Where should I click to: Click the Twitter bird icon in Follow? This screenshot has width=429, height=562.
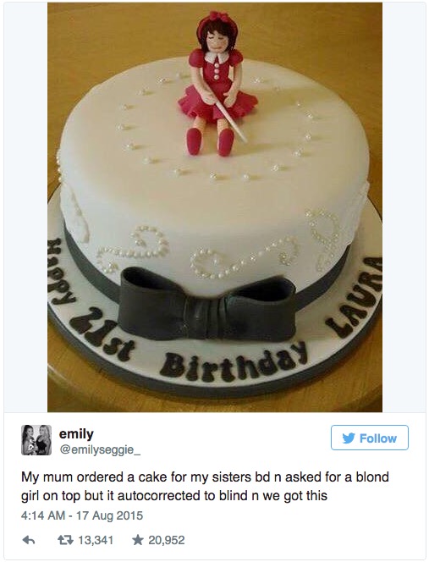tap(349, 438)
